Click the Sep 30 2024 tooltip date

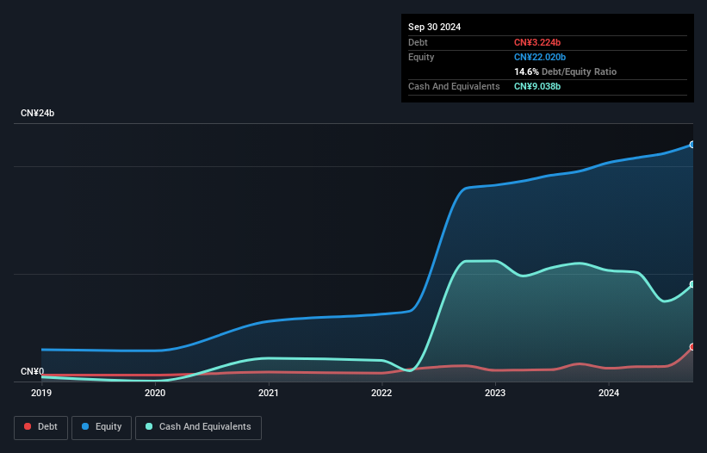(434, 27)
